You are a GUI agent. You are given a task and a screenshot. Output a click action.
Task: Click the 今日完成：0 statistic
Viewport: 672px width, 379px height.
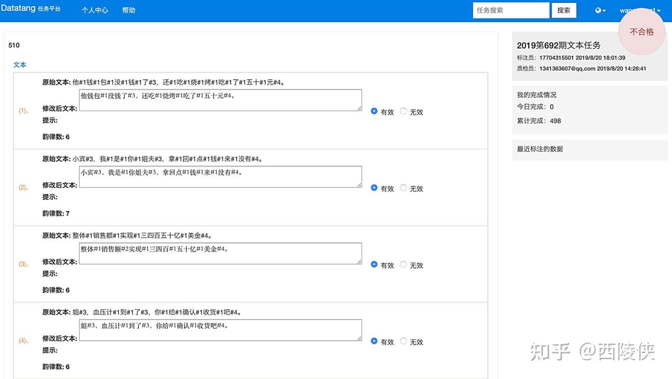pos(535,107)
